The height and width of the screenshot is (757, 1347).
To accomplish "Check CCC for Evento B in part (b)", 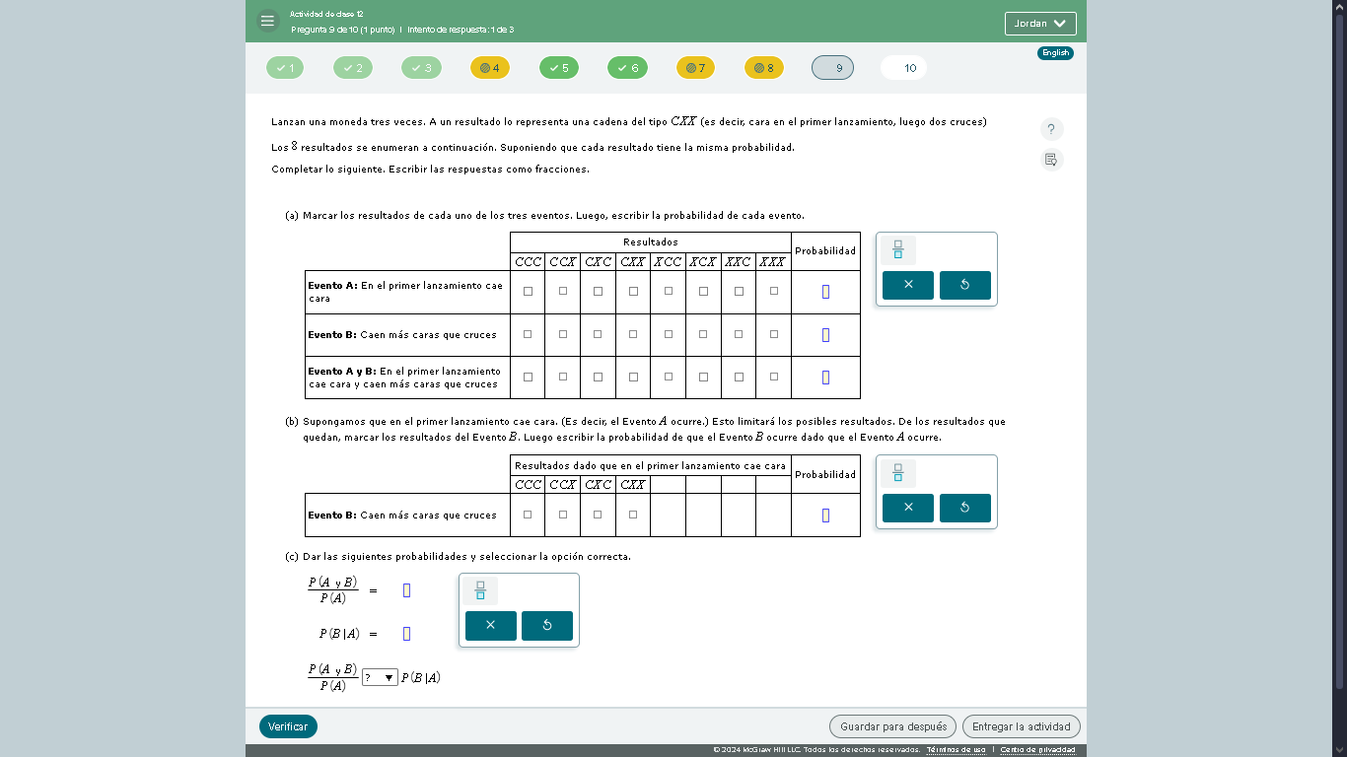I will click(x=528, y=515).
